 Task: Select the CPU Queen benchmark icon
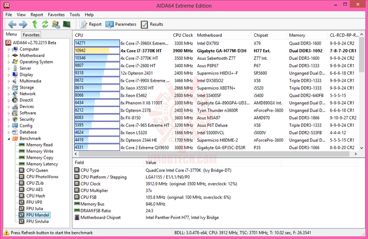tap(21, 170)
